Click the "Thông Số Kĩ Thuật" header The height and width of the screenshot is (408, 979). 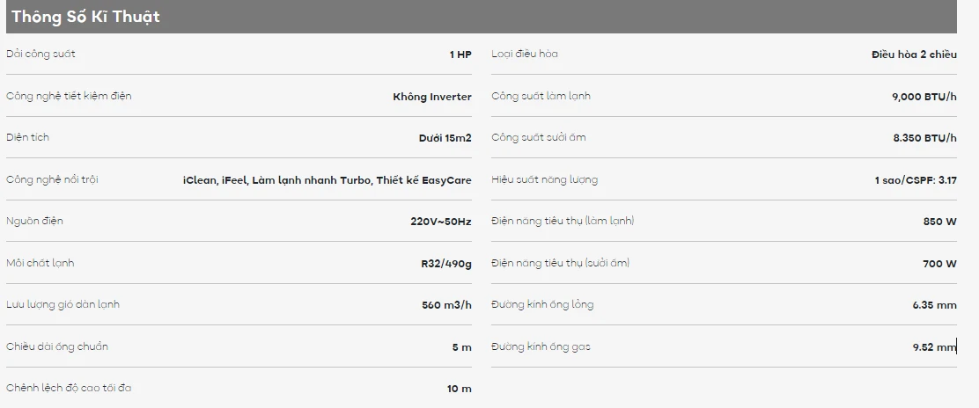click(85, 17)
